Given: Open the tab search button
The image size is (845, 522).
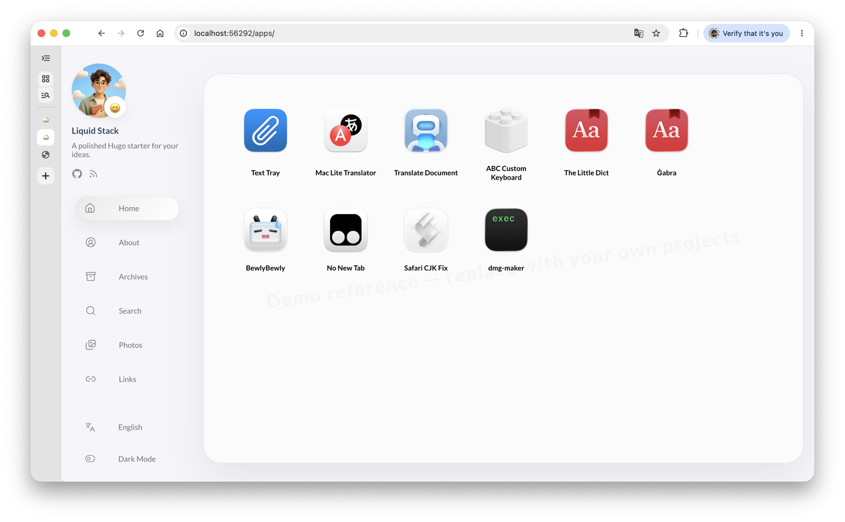Looking at the screenshot, I should click(x=46, y=95).
